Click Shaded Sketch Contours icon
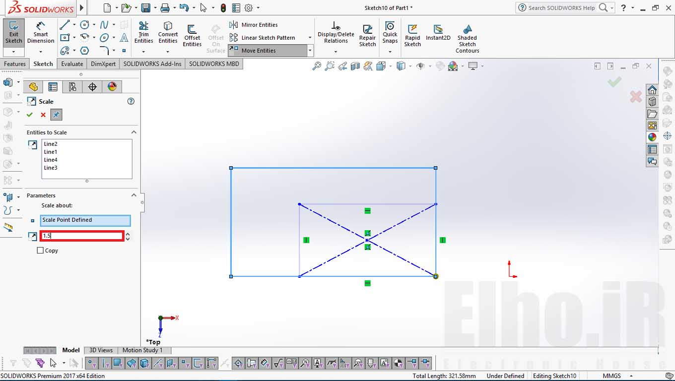Screen dimensions: 675x381 click(x=467, y=39)
